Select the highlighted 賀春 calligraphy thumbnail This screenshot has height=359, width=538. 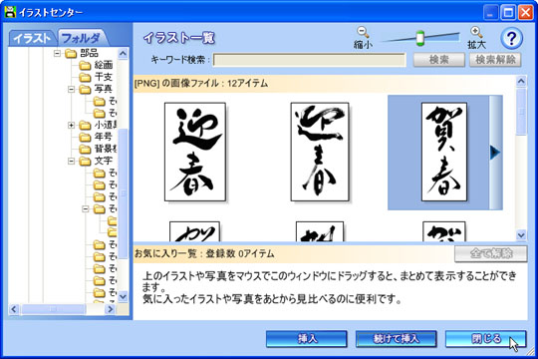pyautogui.click(x=444, y=152)
